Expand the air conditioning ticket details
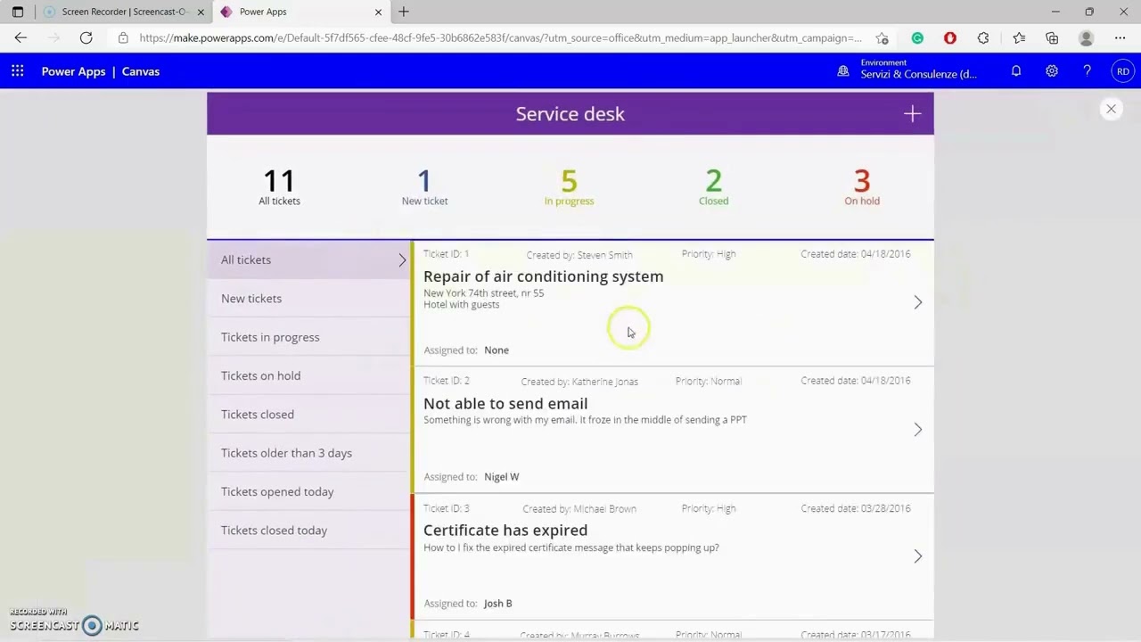This screenshot has width=1141, height=642. (x=917, y=302)
